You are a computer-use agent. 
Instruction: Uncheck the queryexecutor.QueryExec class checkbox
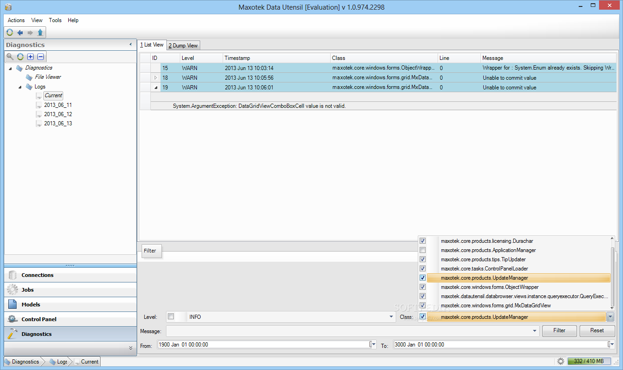(x=422, y=296)
